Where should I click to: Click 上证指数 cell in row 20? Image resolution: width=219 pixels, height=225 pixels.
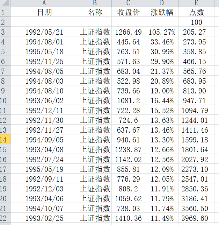pyautogui.click(x=95, y=198)
